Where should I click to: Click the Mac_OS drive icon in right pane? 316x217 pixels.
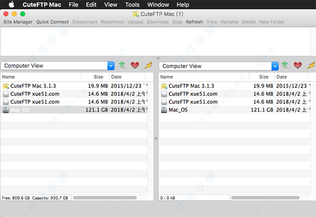tap(164, 110)
